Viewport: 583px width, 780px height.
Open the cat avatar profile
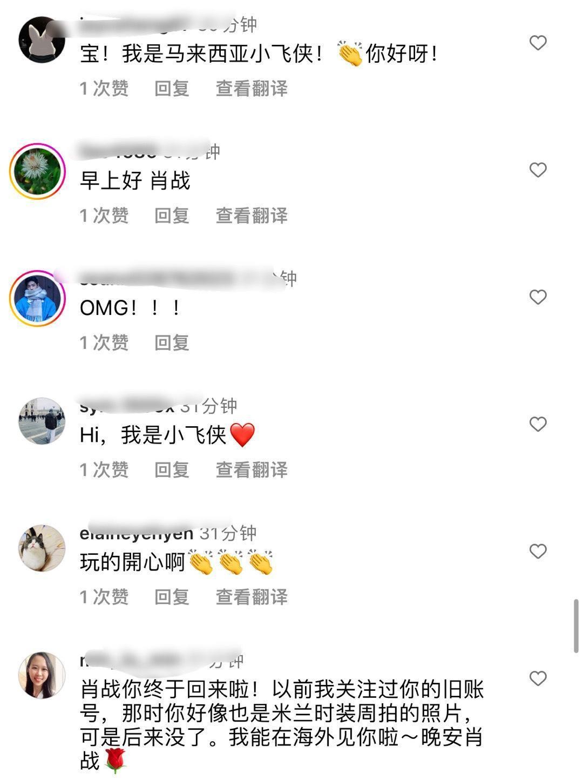click(x=42, y=548)
